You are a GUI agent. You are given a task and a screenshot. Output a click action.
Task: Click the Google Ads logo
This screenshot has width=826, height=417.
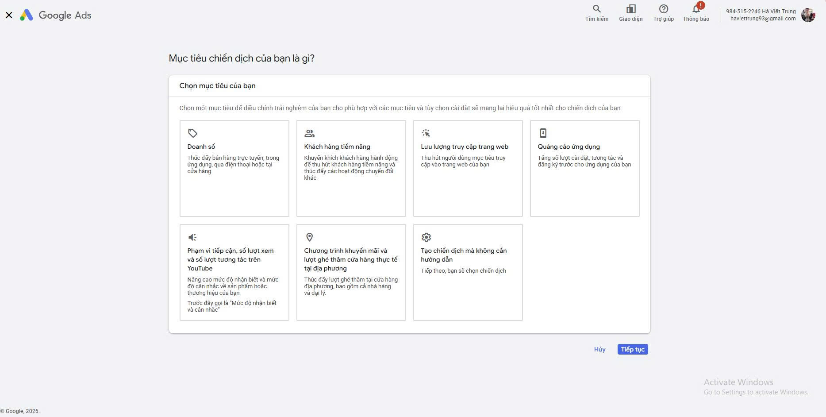(x=56, y=15)
